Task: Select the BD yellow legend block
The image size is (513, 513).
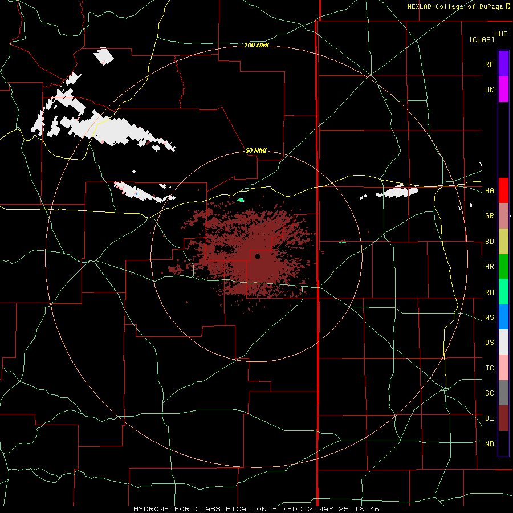Action: 503,242
